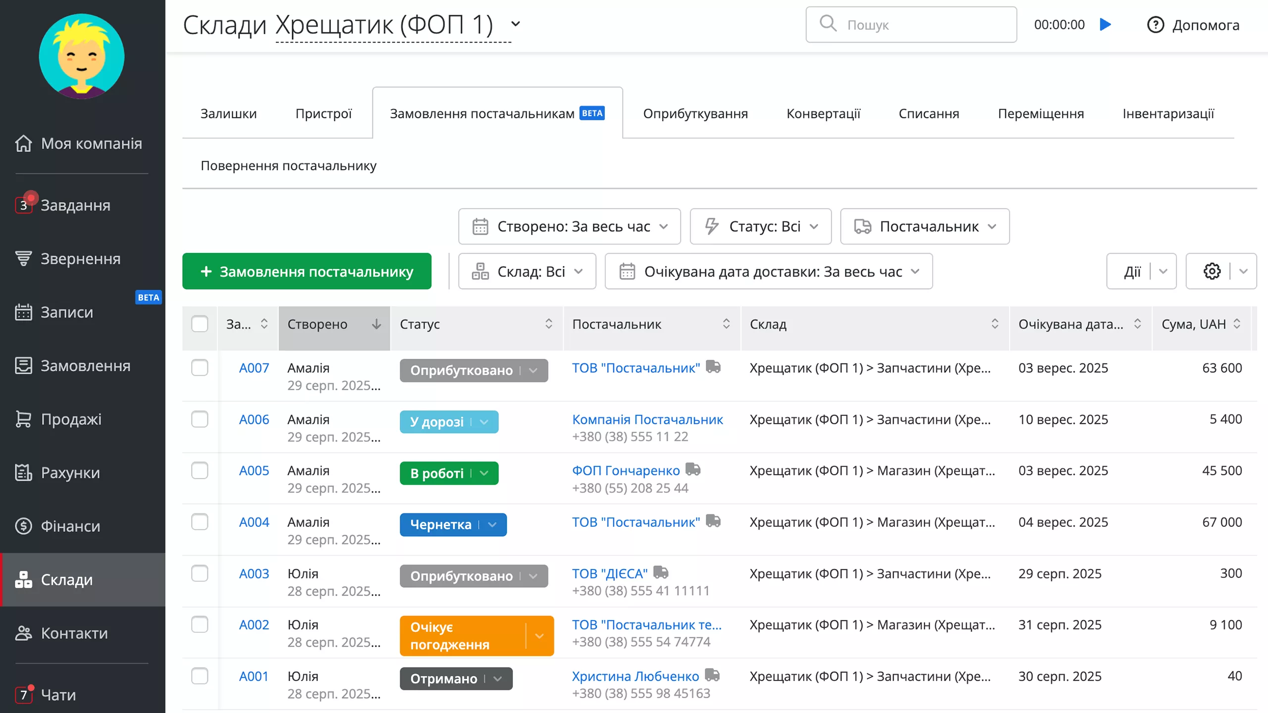Screen dimensions: 1268x713
Task: Select the checkbox for order A007
Action: [200, 367]
